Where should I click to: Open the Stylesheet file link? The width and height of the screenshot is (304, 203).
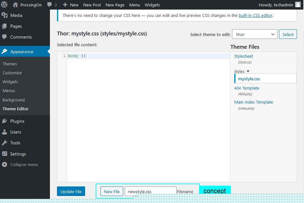244,56
